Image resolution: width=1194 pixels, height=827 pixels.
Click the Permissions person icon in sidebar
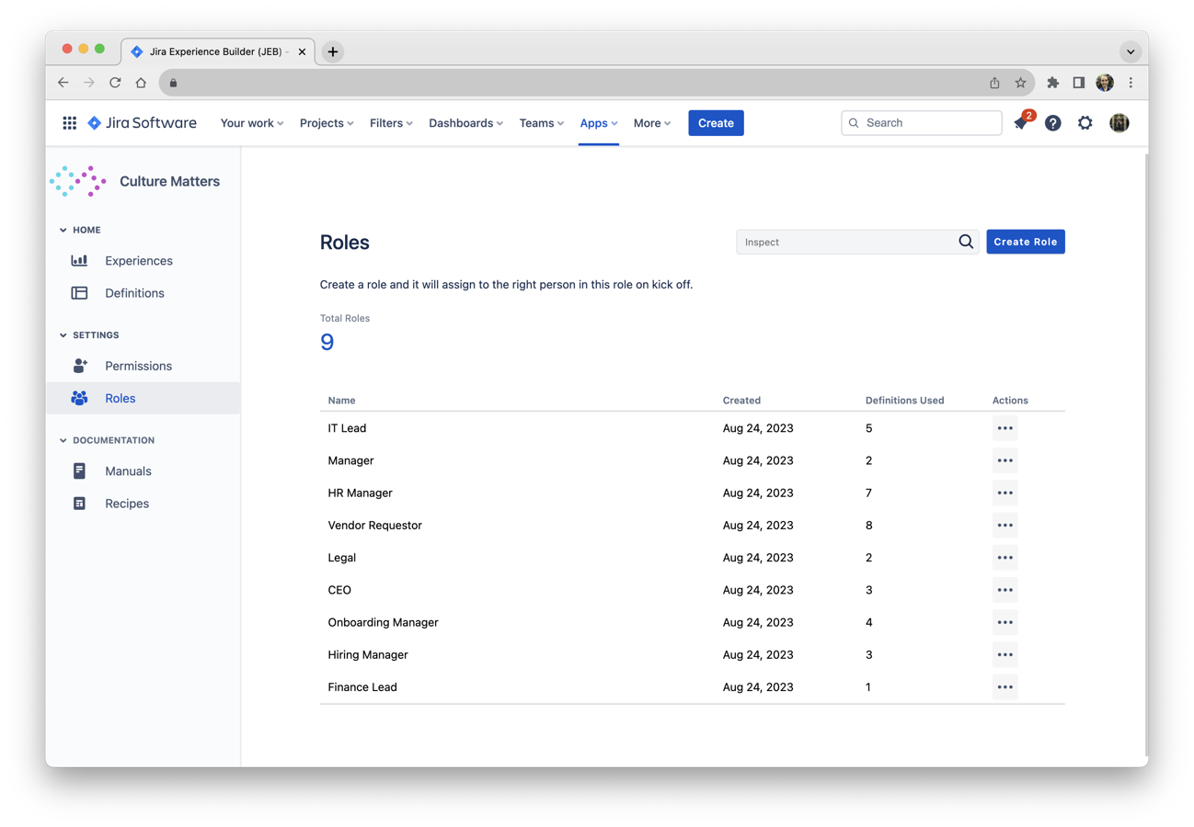tap(79, 366)
